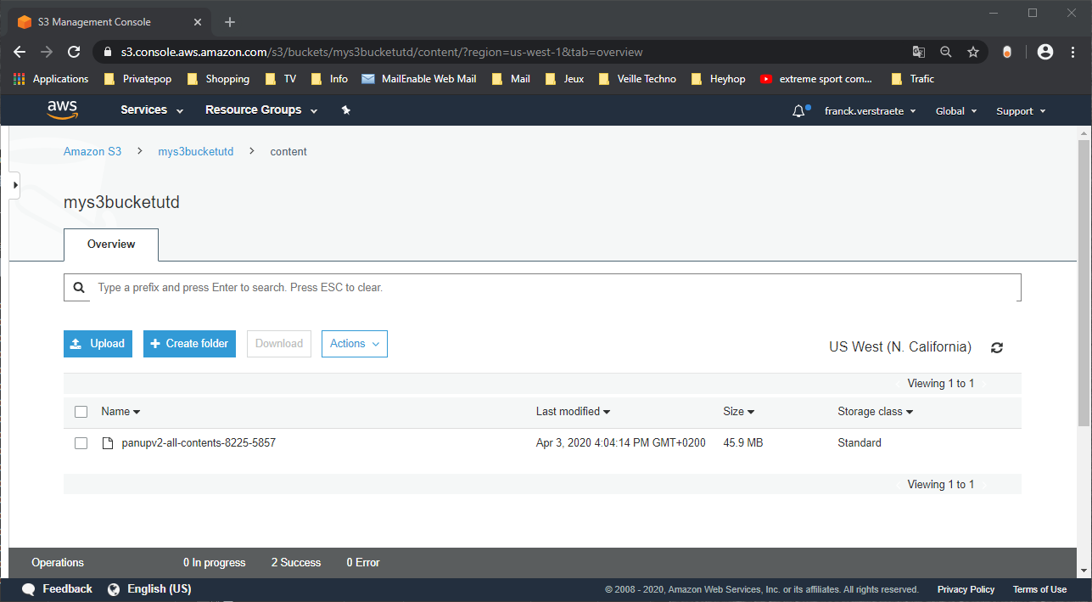Open the Shopping bookmarks folder
The image size is (1092, 602).
(x=217, y=79)
